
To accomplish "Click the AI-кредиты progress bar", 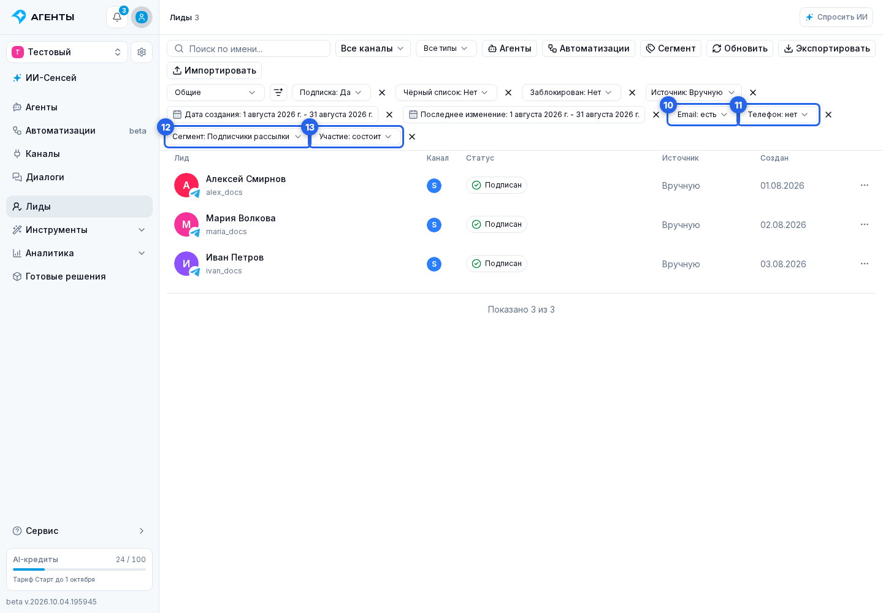I will click(80, 569).
